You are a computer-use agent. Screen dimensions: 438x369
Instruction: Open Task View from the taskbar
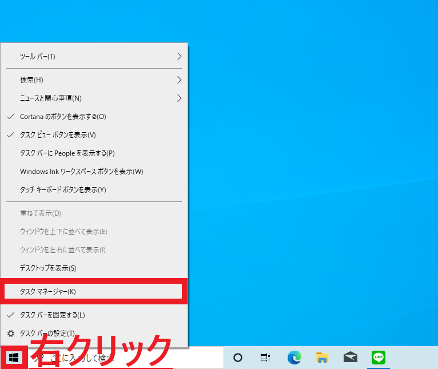tap(265, 358)
